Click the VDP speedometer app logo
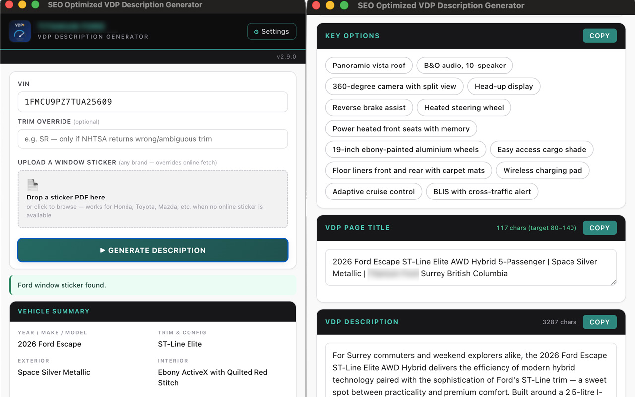Screen dimensions: 635x397 [x=20, y=31]
